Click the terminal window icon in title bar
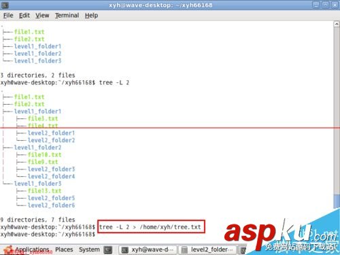Image resolution: width=340 pixels, height=255 pixels. point(5,5)
